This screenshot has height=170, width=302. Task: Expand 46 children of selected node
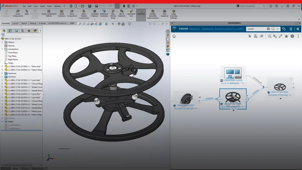pos(246,99)
